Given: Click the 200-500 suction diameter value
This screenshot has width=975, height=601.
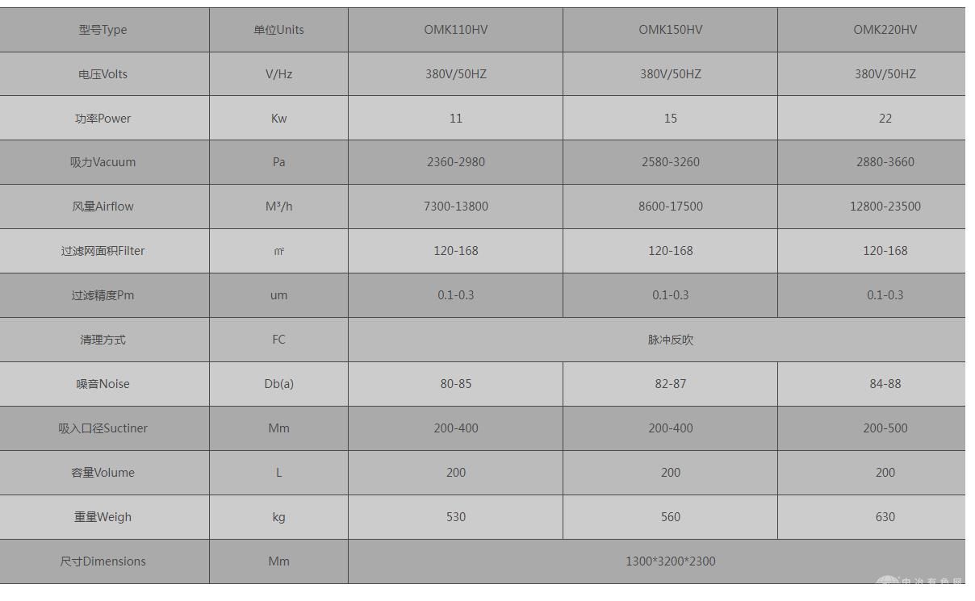Looking at the screenshot, I should 885,428.
